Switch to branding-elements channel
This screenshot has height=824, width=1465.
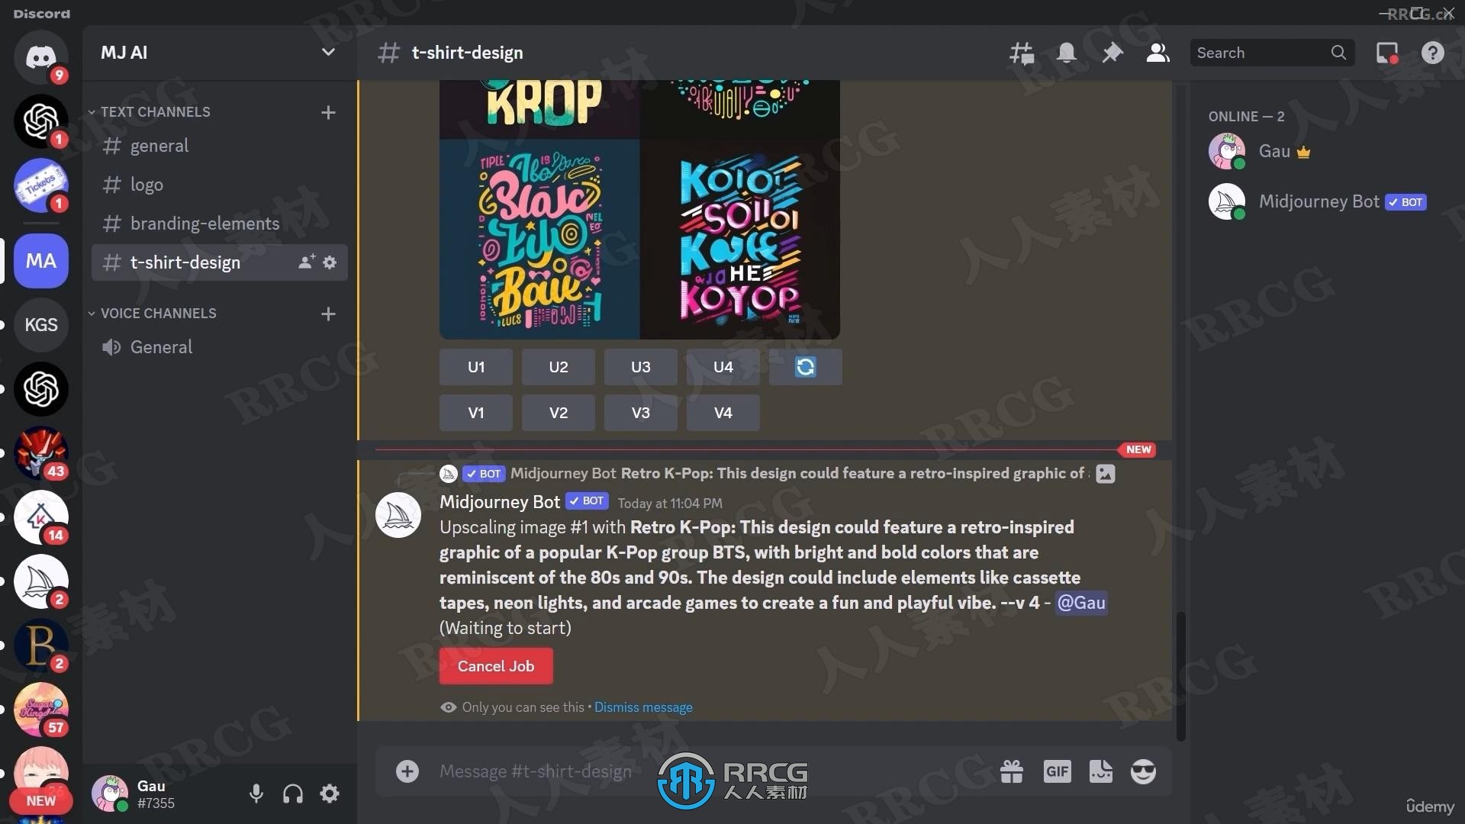tap(220, 224)
